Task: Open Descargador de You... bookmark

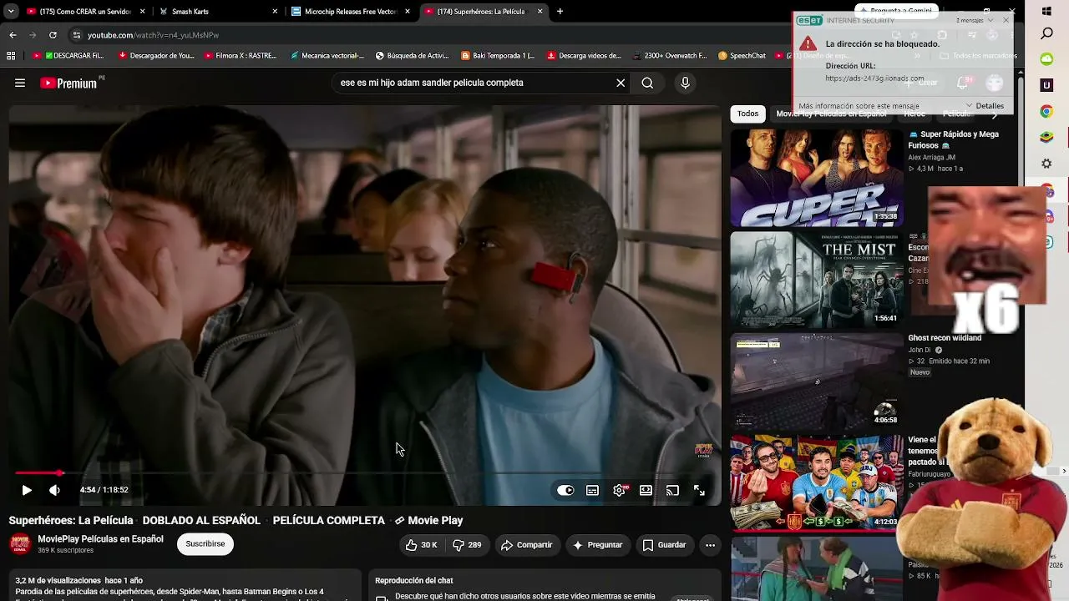Action: [x=156, y=56]
